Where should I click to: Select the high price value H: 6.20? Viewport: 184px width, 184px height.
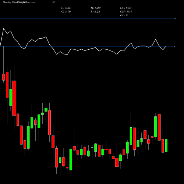(96, 8)
